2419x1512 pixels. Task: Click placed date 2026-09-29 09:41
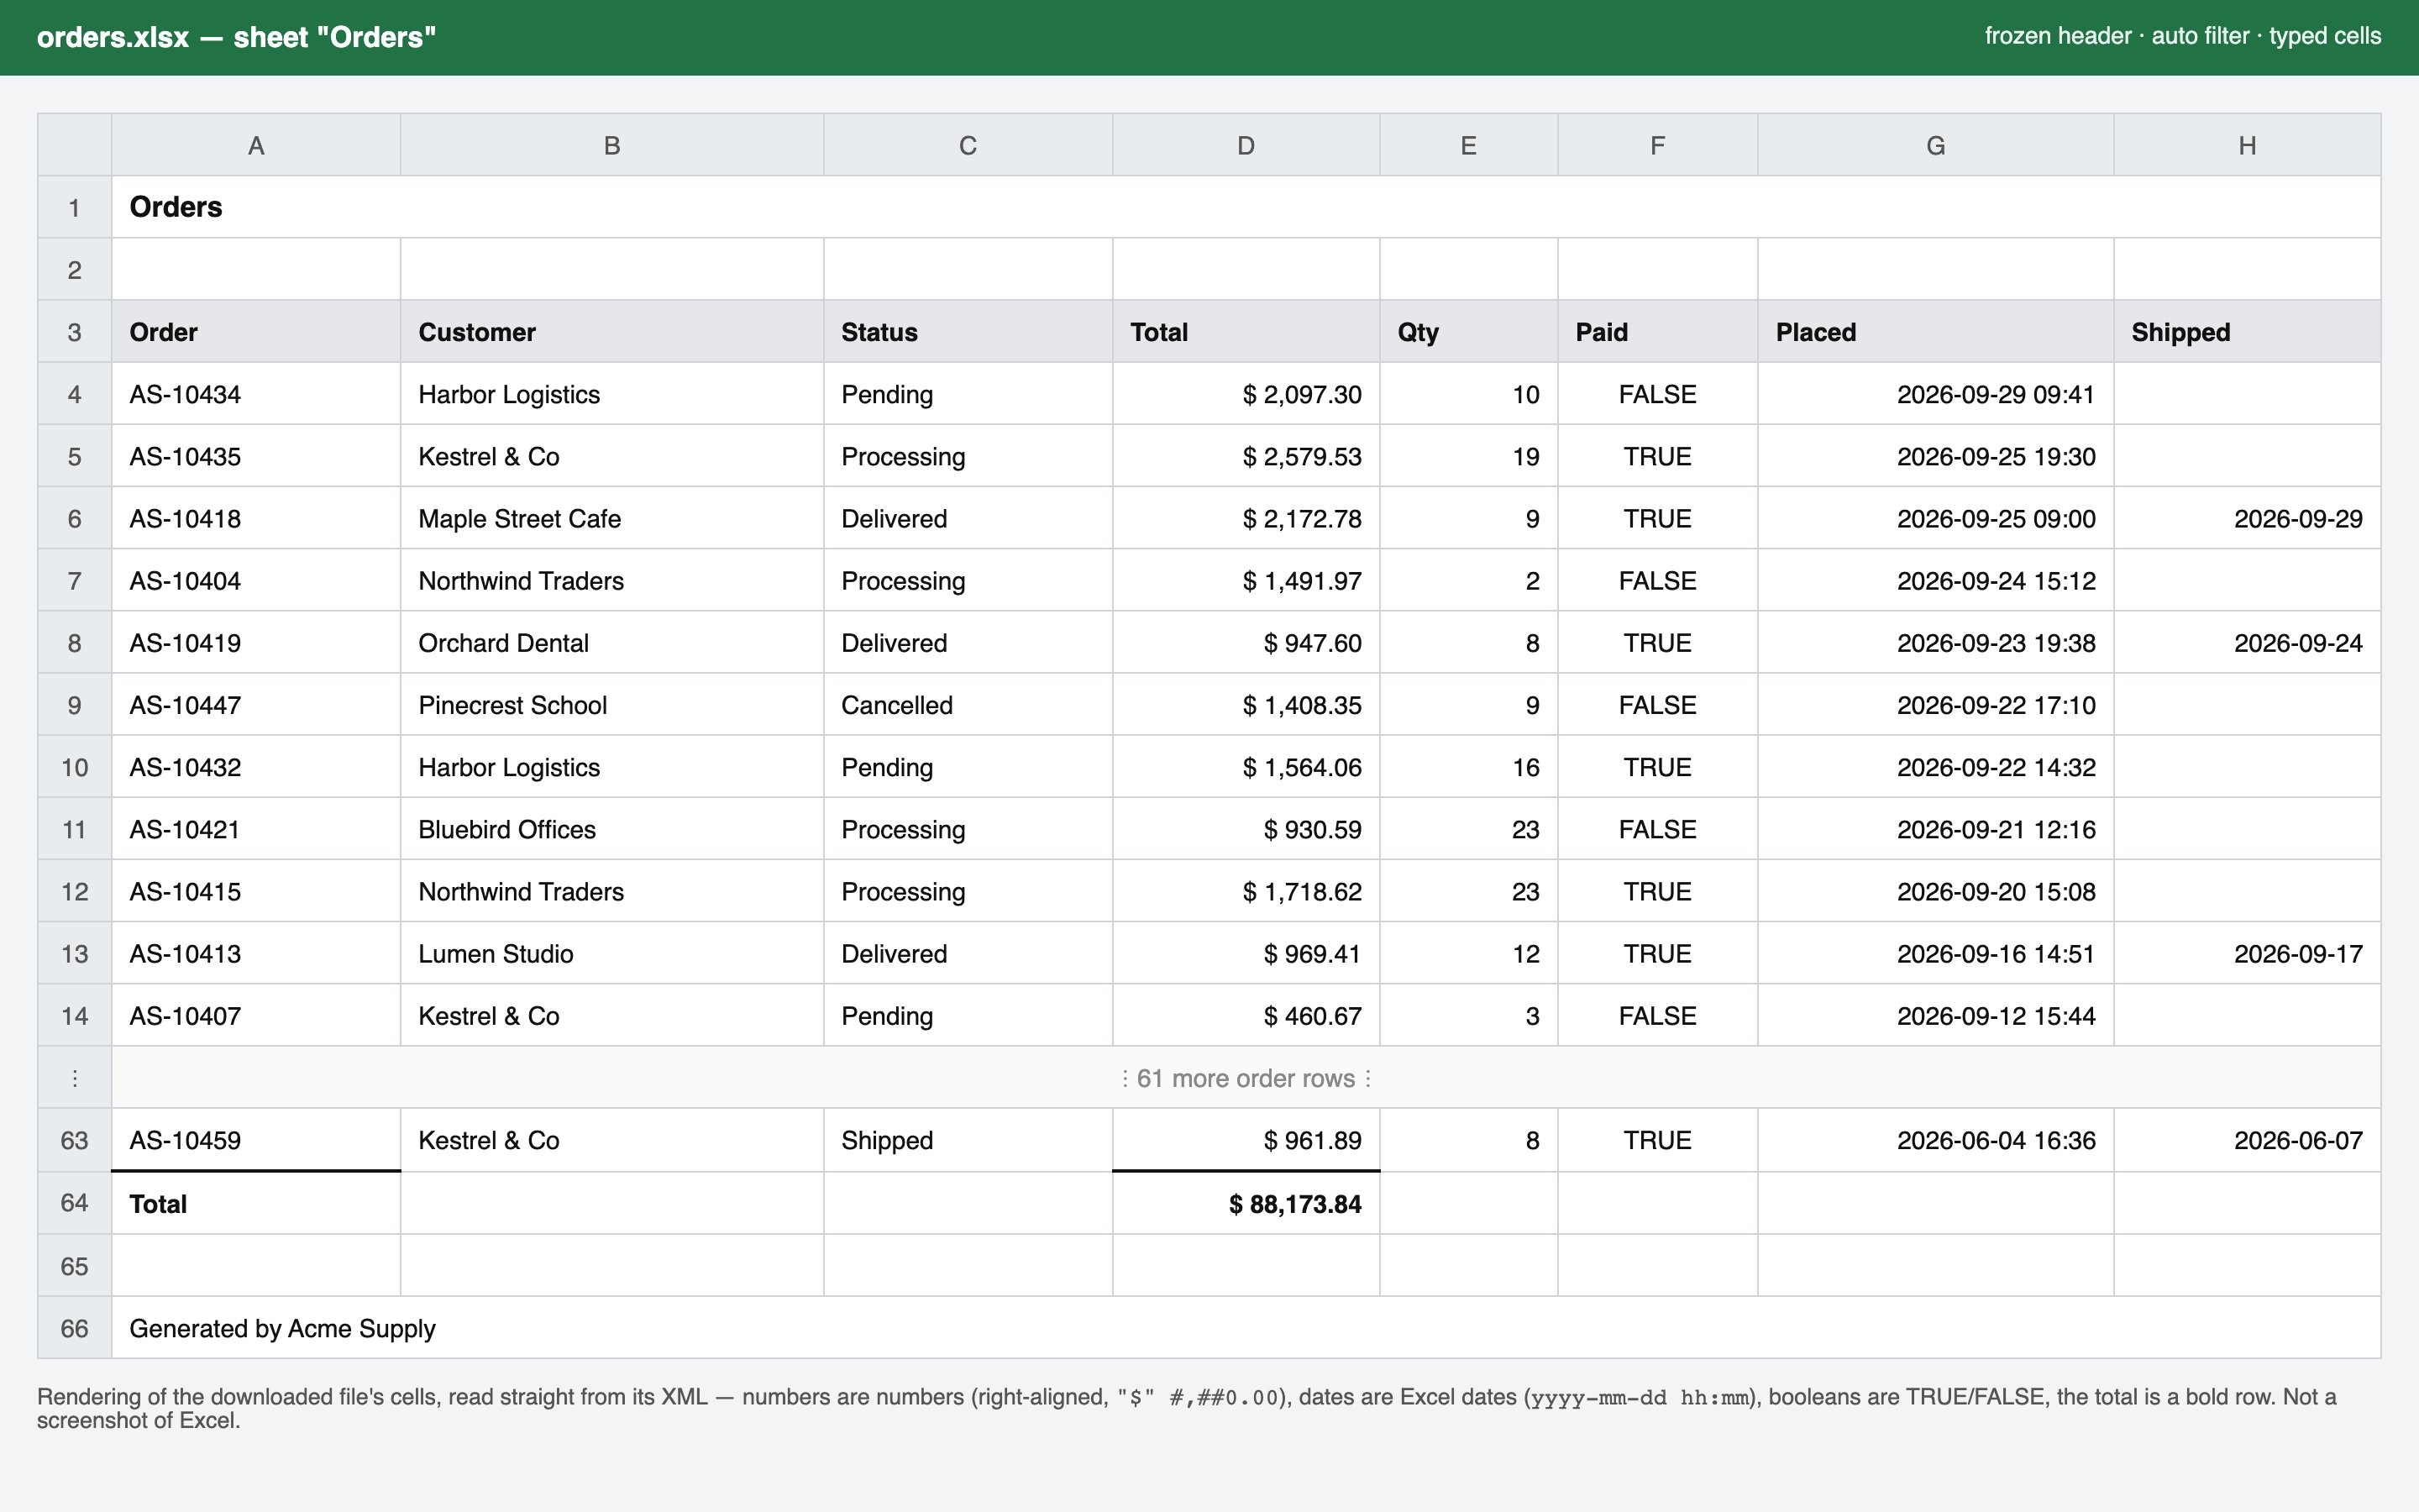pyautogui.click(x=1935, y=394)
